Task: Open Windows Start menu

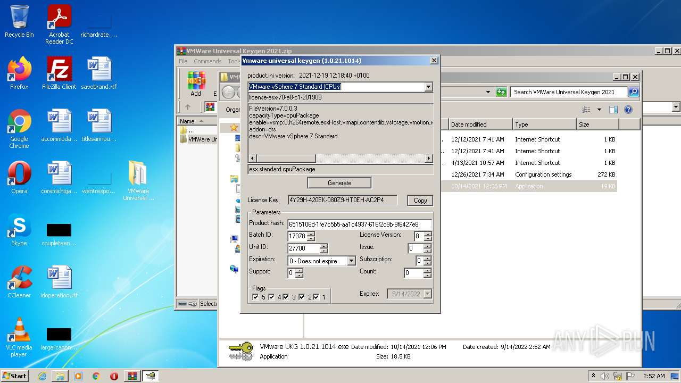Action: point(15,376)
